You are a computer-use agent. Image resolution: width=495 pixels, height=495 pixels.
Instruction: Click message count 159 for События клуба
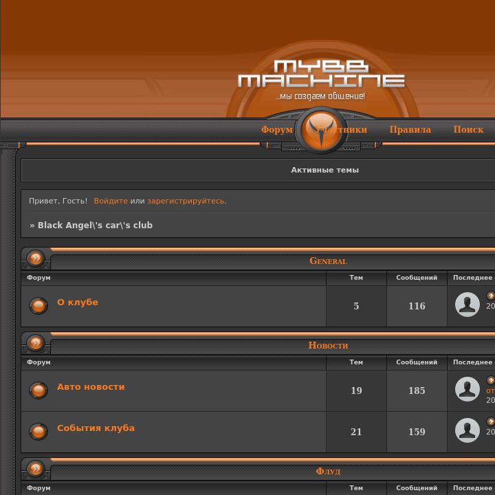[x=417, y=432]
